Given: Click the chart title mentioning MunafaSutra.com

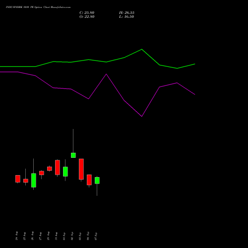Looking at the screenshot, I should (x=38, y=7).
